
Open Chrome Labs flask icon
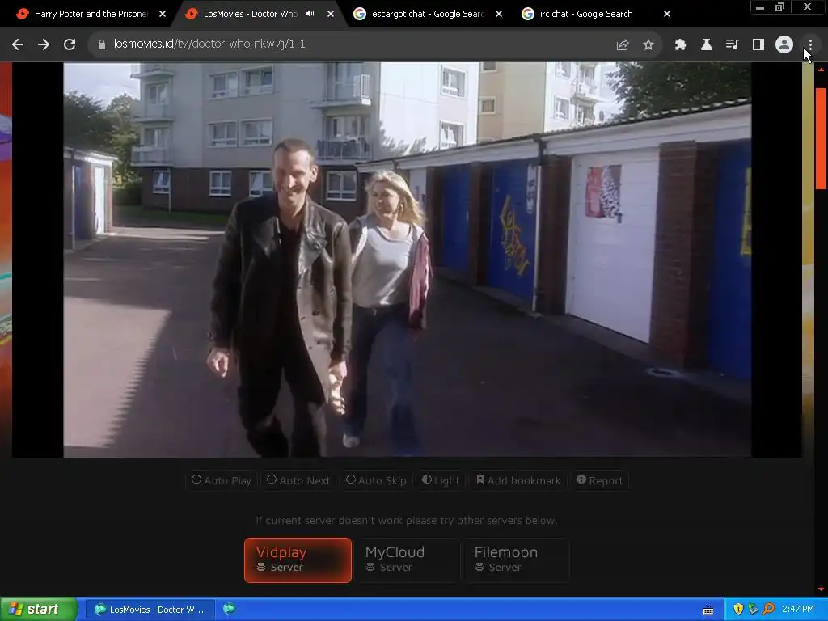coord(706,45)
